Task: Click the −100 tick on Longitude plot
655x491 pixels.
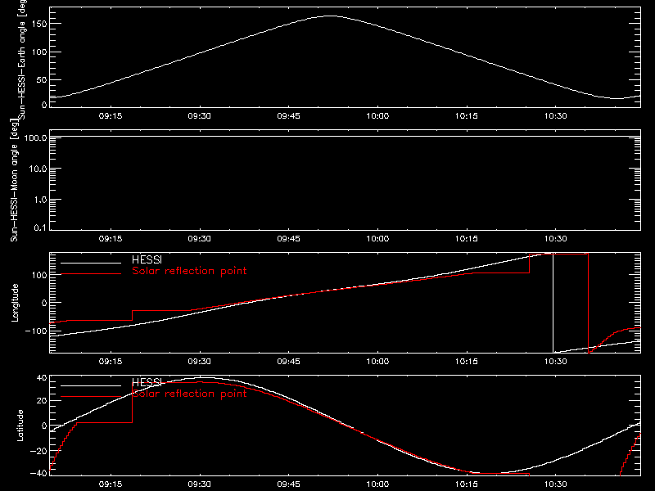Action: tap(36, 331)
